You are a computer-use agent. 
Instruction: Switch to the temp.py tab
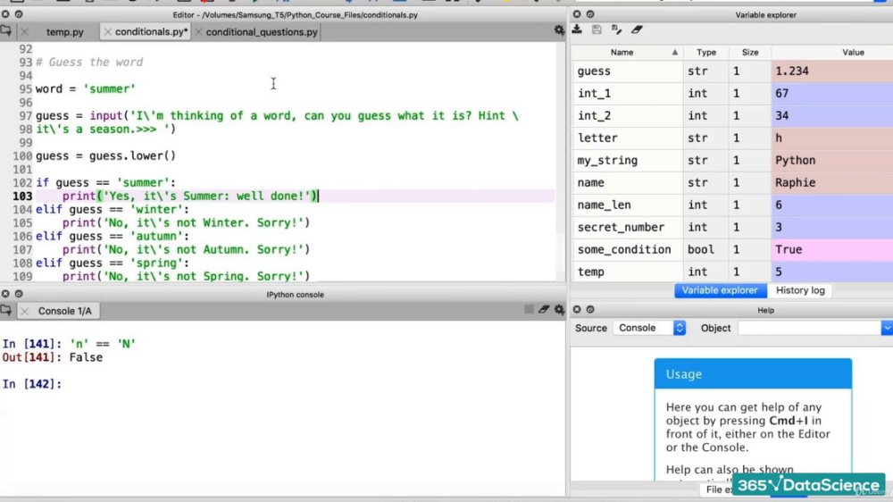pyautogui.click(x=64, y=32)
